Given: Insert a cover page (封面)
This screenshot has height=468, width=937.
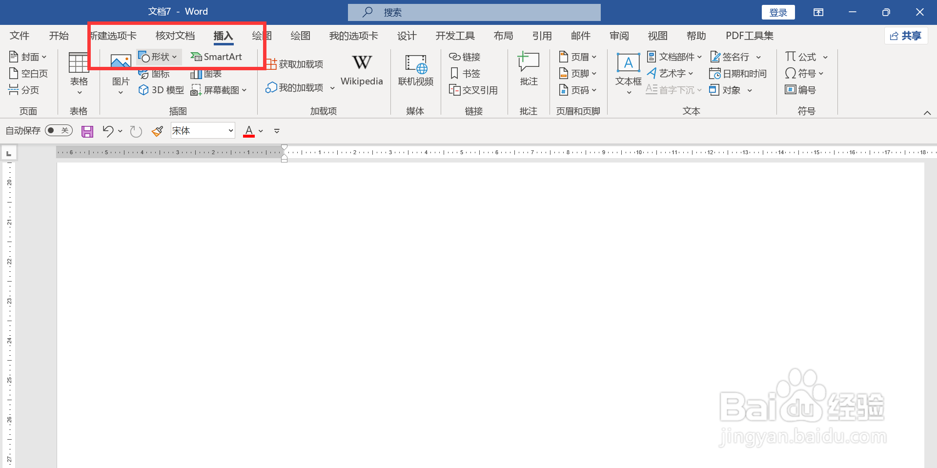Looking at the screenshot, I should [28, 57].
